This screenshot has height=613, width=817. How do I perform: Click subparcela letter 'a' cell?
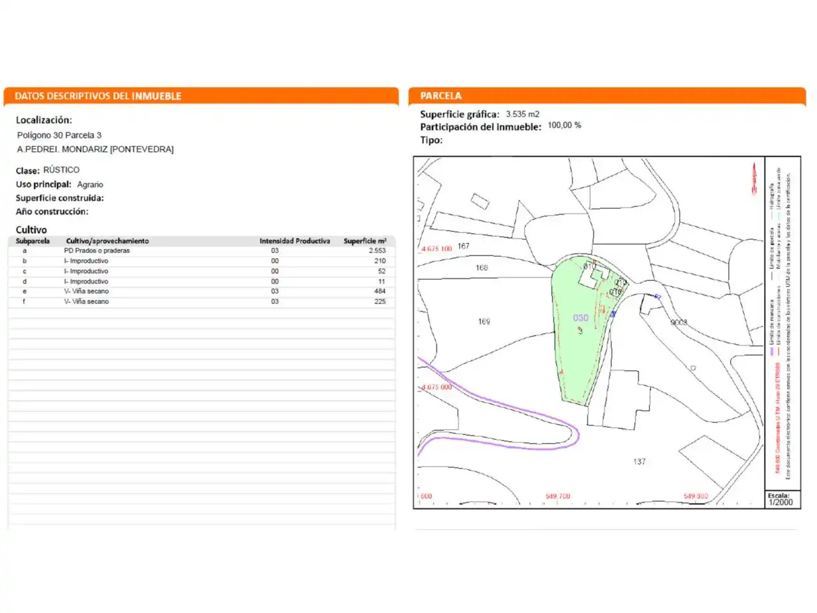tap(24, 251)
